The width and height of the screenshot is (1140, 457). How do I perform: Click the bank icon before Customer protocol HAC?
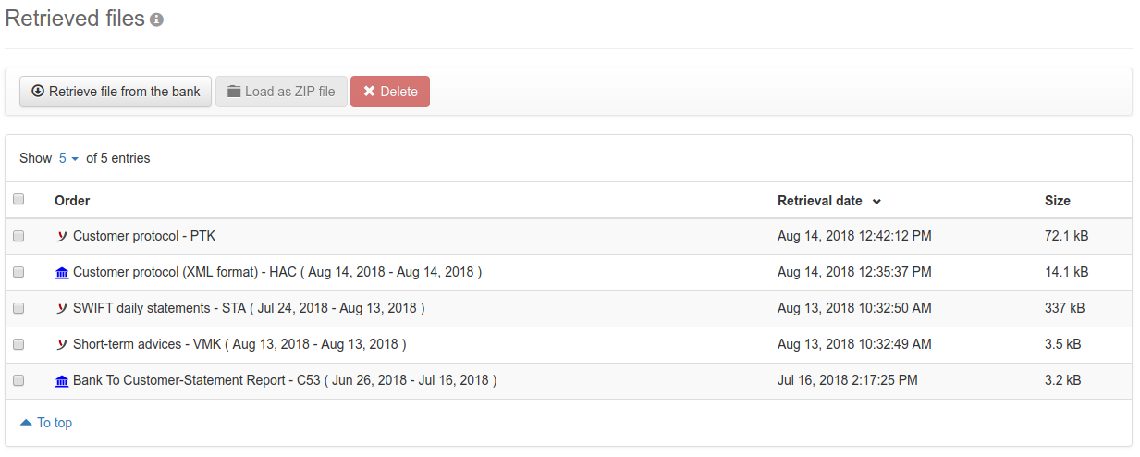(61, 272)
